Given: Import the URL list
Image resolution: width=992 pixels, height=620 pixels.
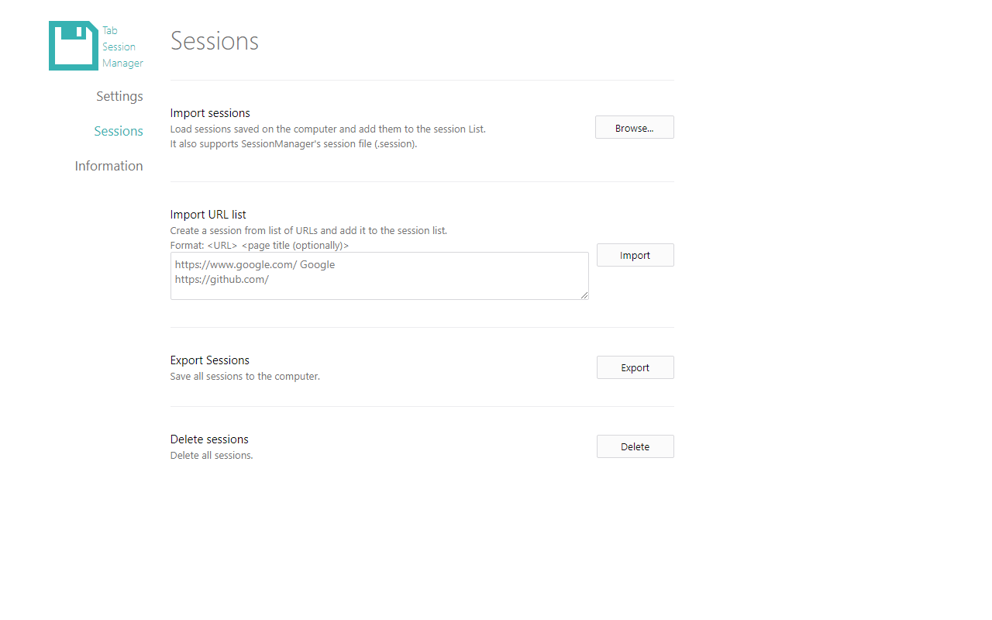Looking at the screenshot, I should pos(635,254).
